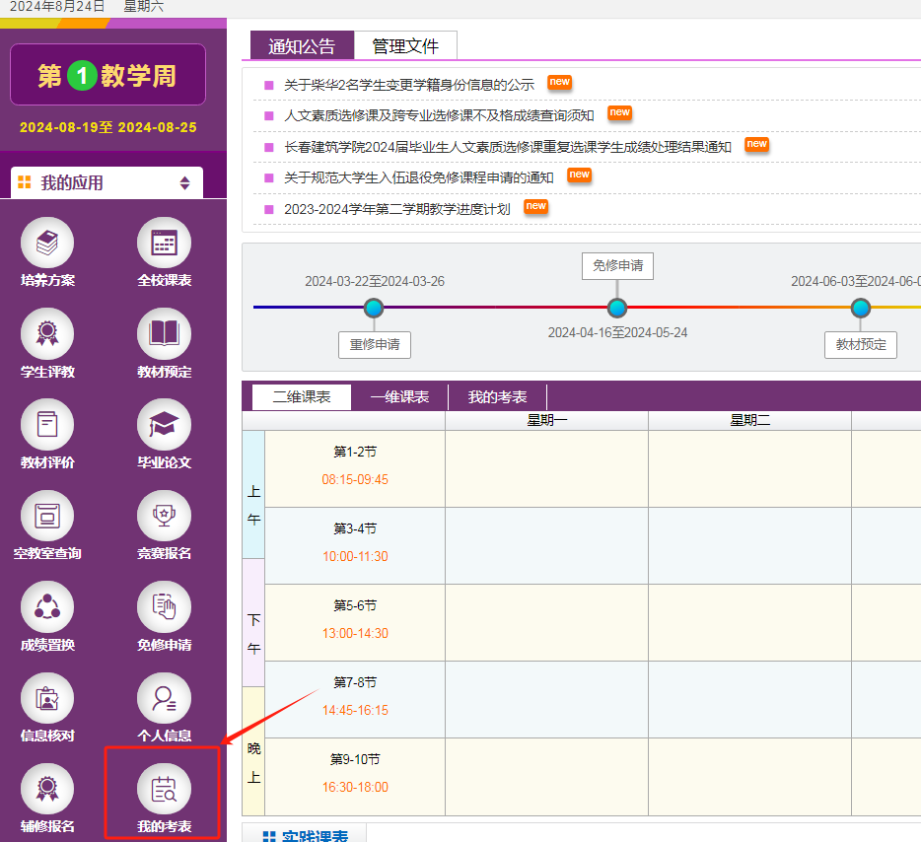Select the 我的考表 tab in timetable
Screen dimensions: 921x842
pos(498,397)
